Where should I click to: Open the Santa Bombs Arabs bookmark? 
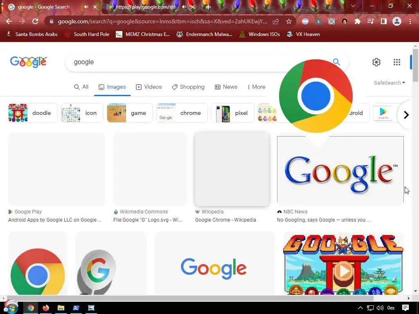pyautogui.click(x=32, y=34)
